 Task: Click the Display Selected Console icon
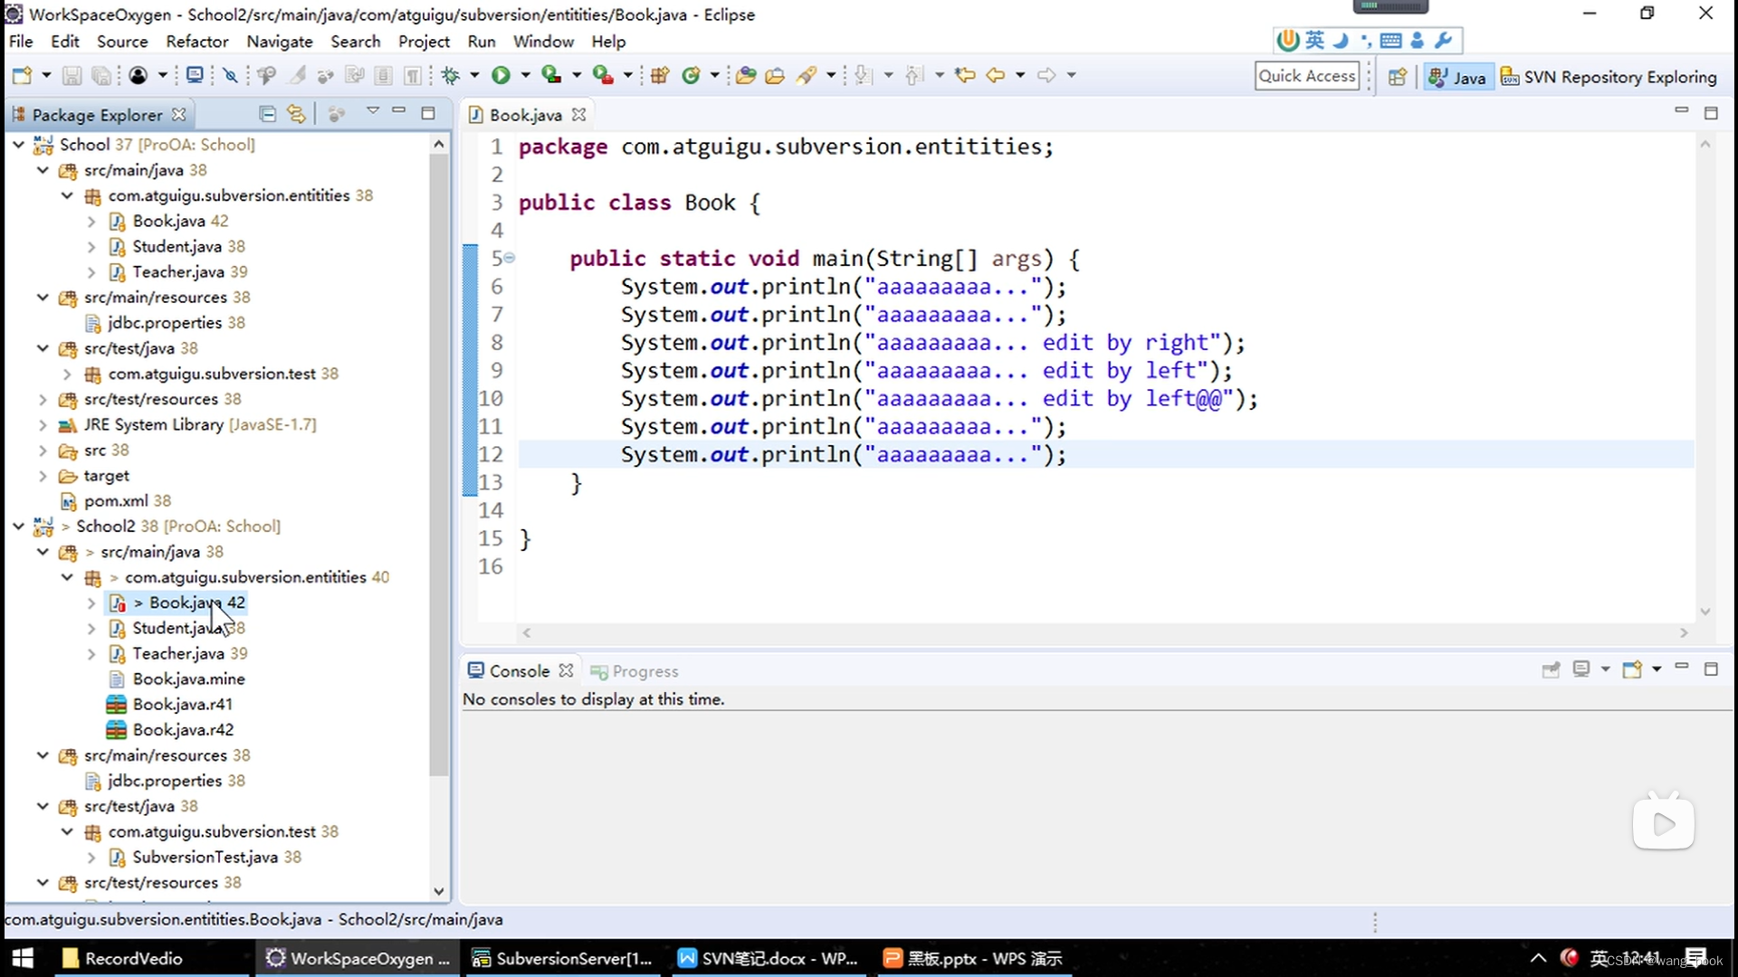tap(1581, 669)
